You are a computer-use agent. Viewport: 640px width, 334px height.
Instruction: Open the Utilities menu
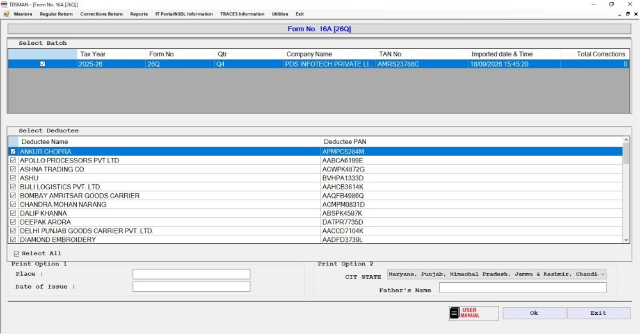tap(280, 14)
